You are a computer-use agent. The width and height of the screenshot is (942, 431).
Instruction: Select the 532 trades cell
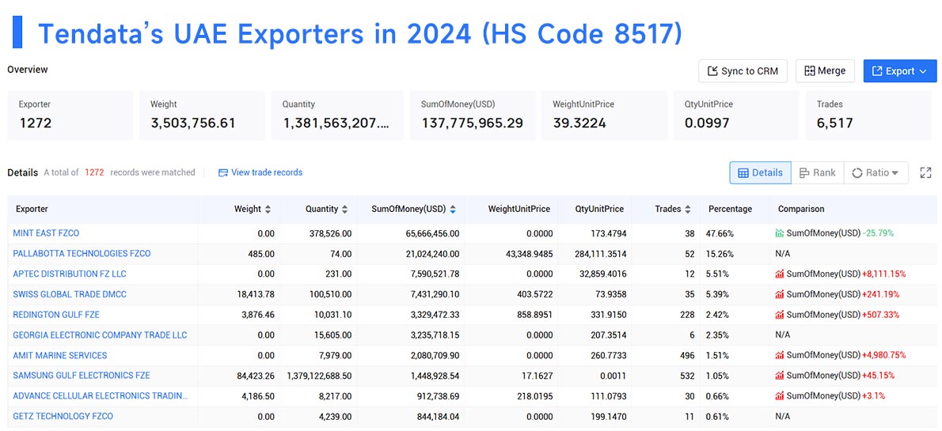coord(687,376)
